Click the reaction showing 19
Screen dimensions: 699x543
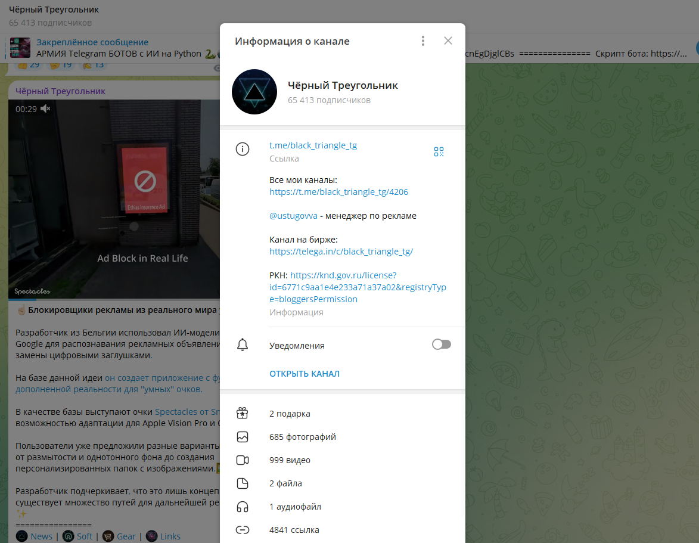[61, 66]
